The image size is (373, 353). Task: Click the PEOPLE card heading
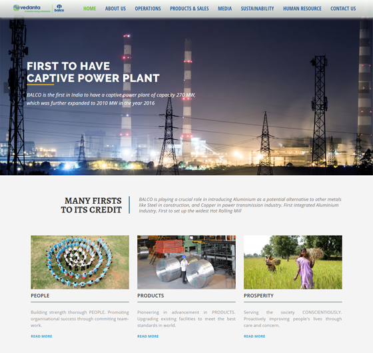click(40, 296)
